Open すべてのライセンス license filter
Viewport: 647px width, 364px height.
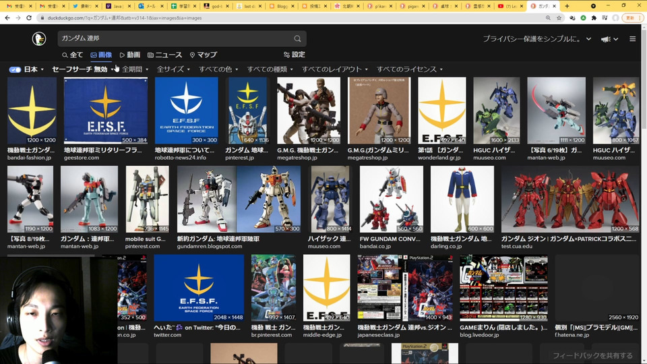(409, 69)
